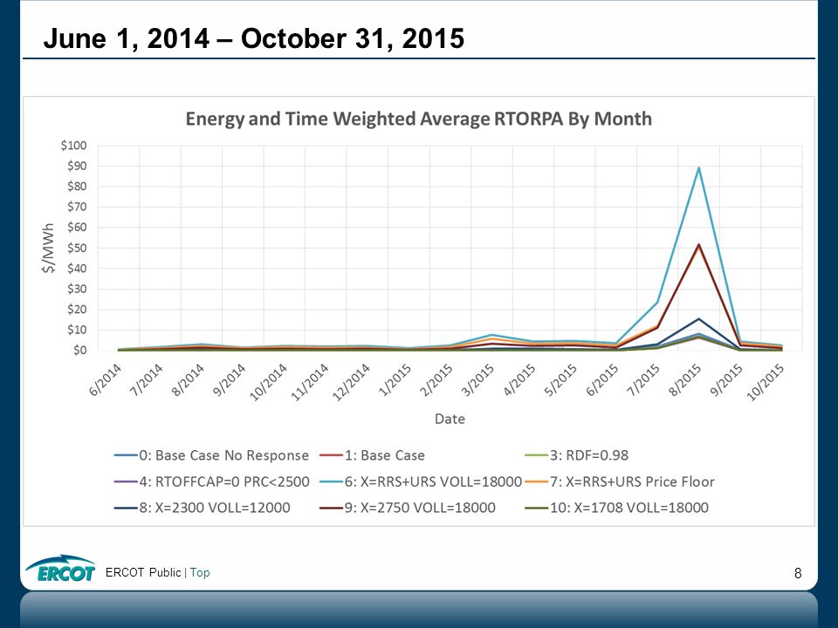Click the Date x-axis label

[450, 419]
